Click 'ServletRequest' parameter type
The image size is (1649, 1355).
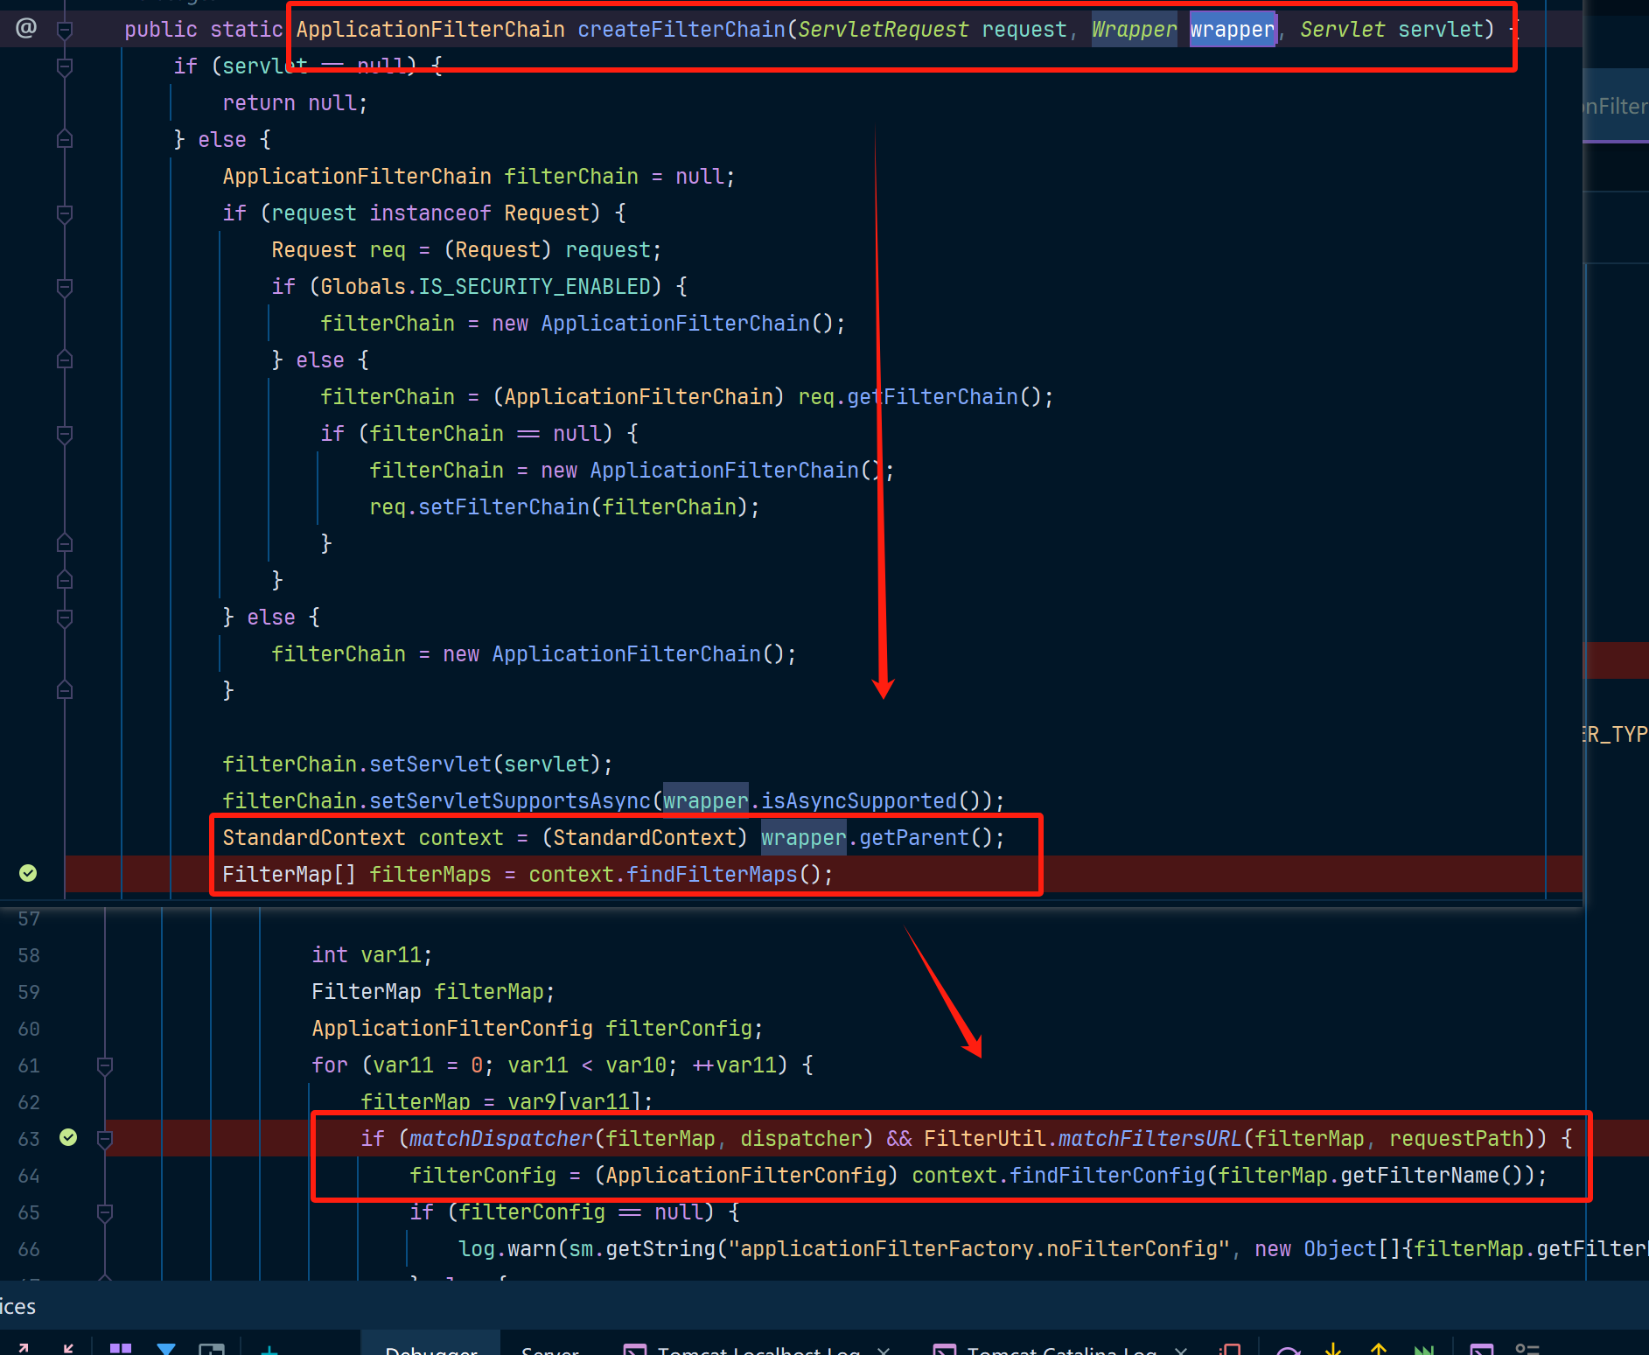coord(884,29)
